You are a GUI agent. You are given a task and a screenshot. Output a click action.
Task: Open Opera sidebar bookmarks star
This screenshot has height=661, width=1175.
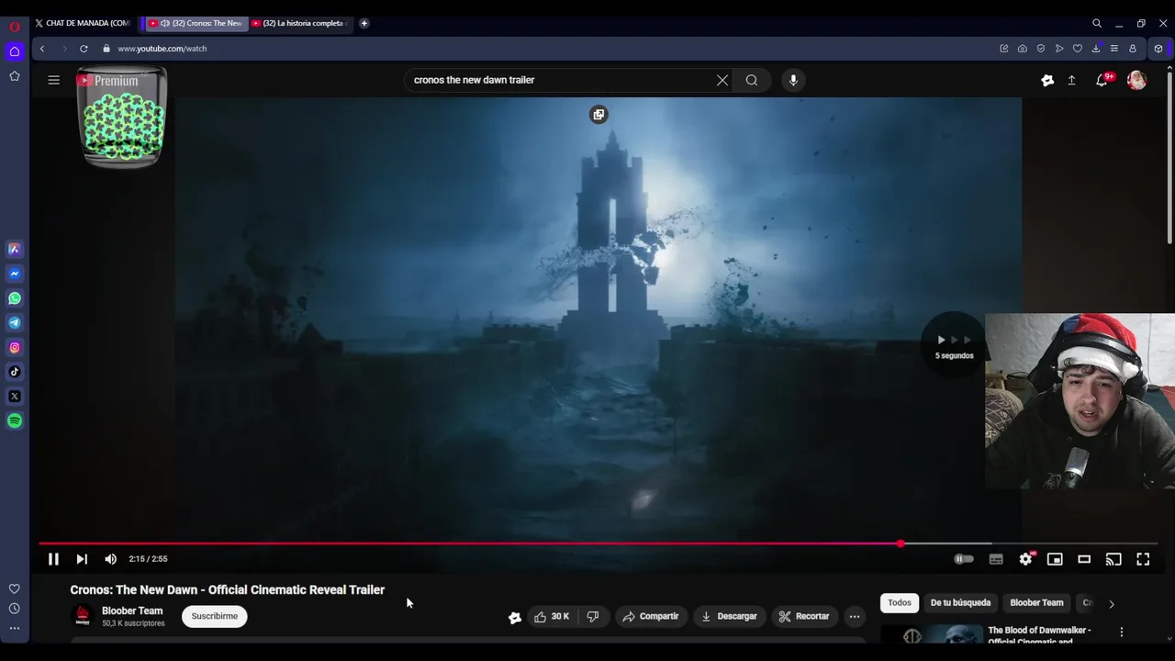coord(15,76)
